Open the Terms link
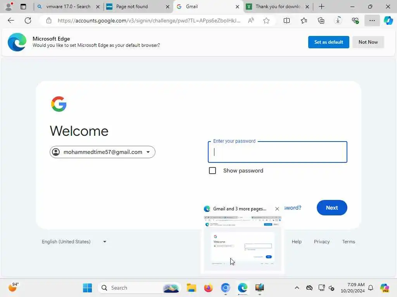The image size is (397, 297). (349, 242)
